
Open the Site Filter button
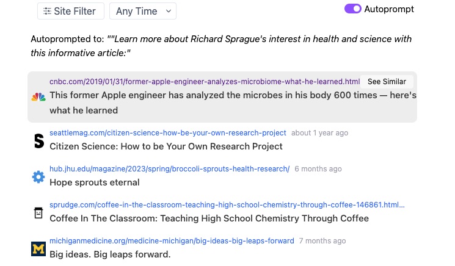tap(70, 11)
